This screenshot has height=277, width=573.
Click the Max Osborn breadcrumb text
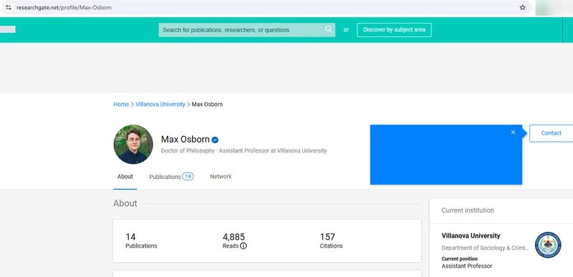point(207,105)
